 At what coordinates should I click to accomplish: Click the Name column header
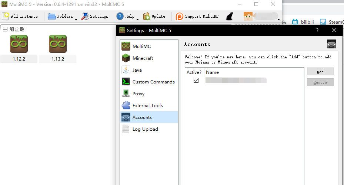coord(213,72)
